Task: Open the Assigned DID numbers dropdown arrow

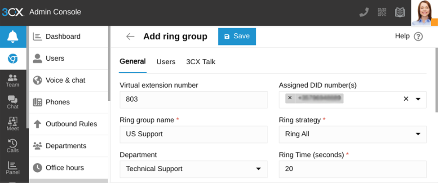Action: tap(418, 99)
